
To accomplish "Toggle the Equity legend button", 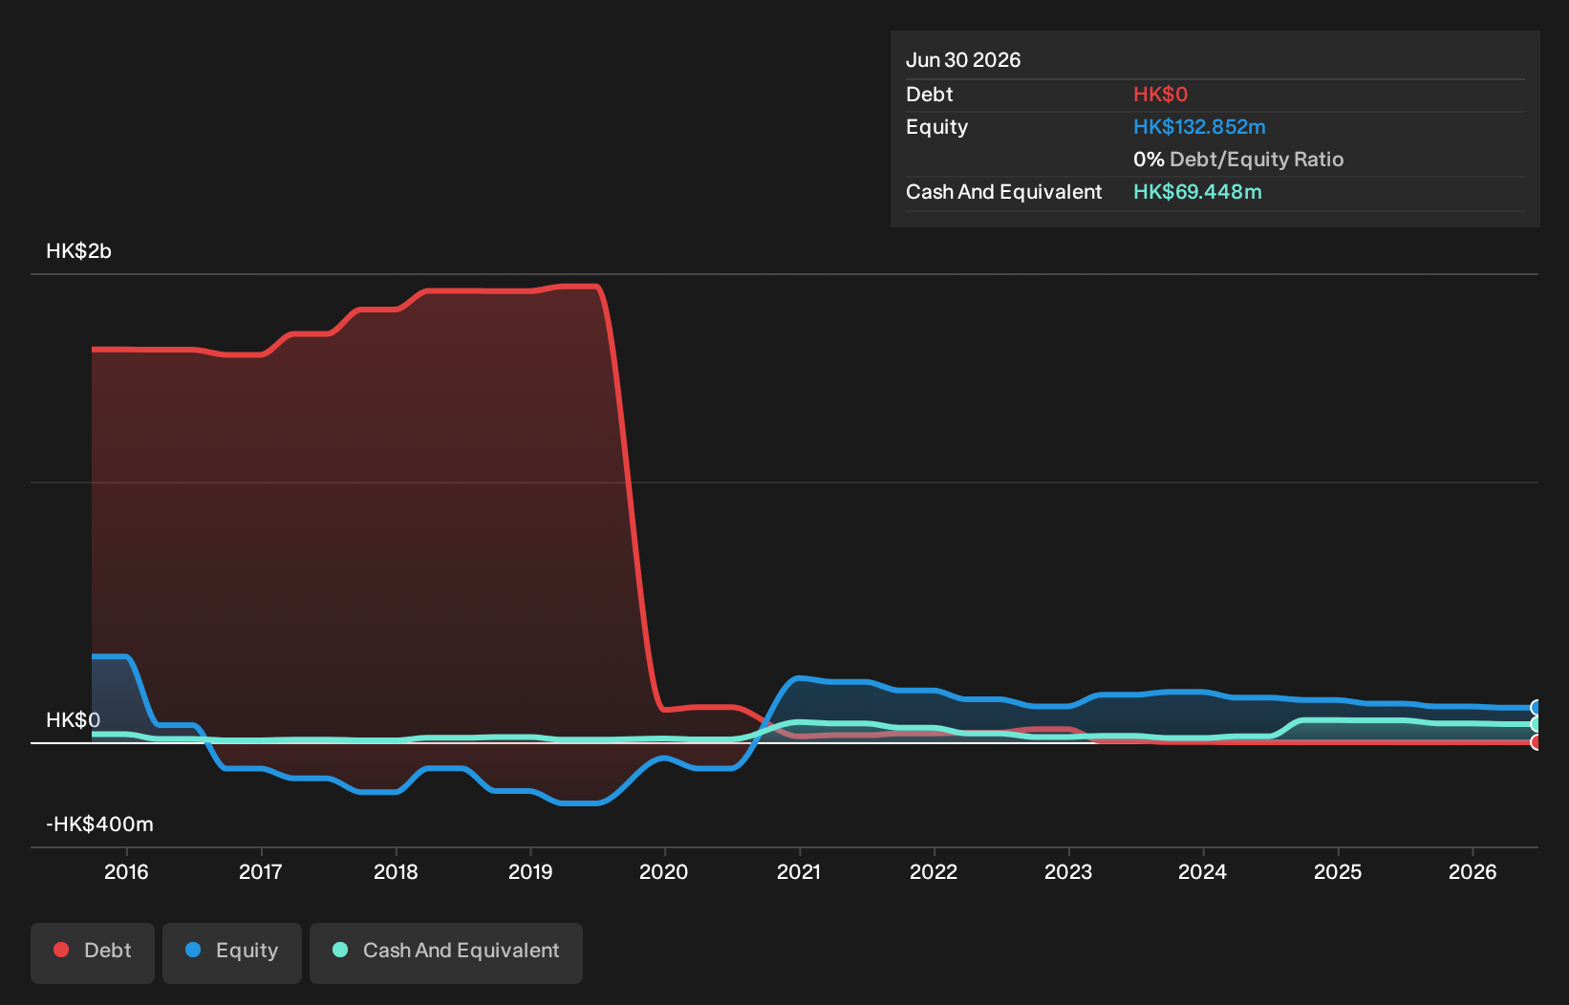I will click(232, 952).
